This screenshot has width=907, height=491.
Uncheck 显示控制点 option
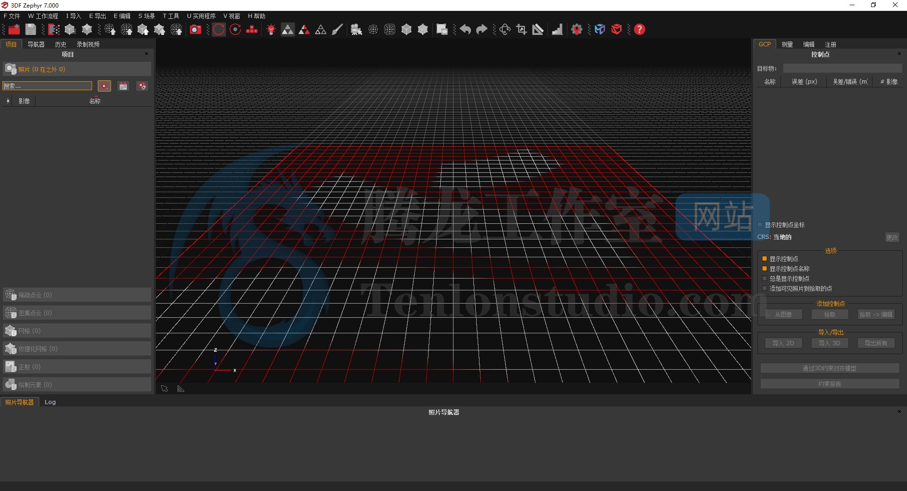pos(764,259)
